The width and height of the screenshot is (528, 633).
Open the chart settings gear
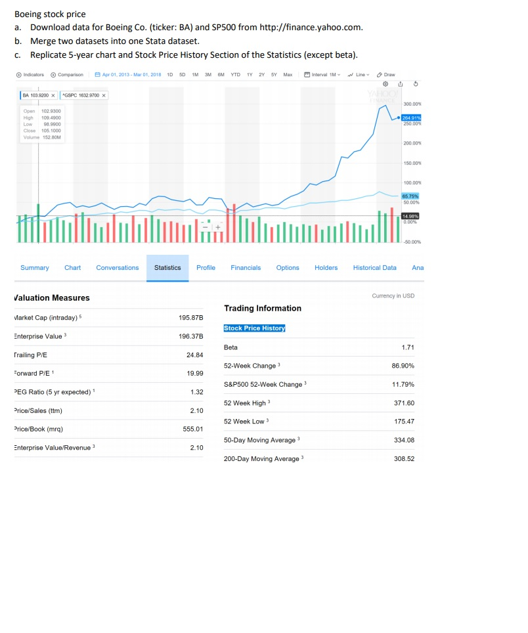point(385,84)
